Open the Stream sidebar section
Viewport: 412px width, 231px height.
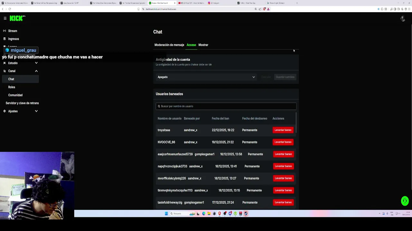(x=13, y=31)
